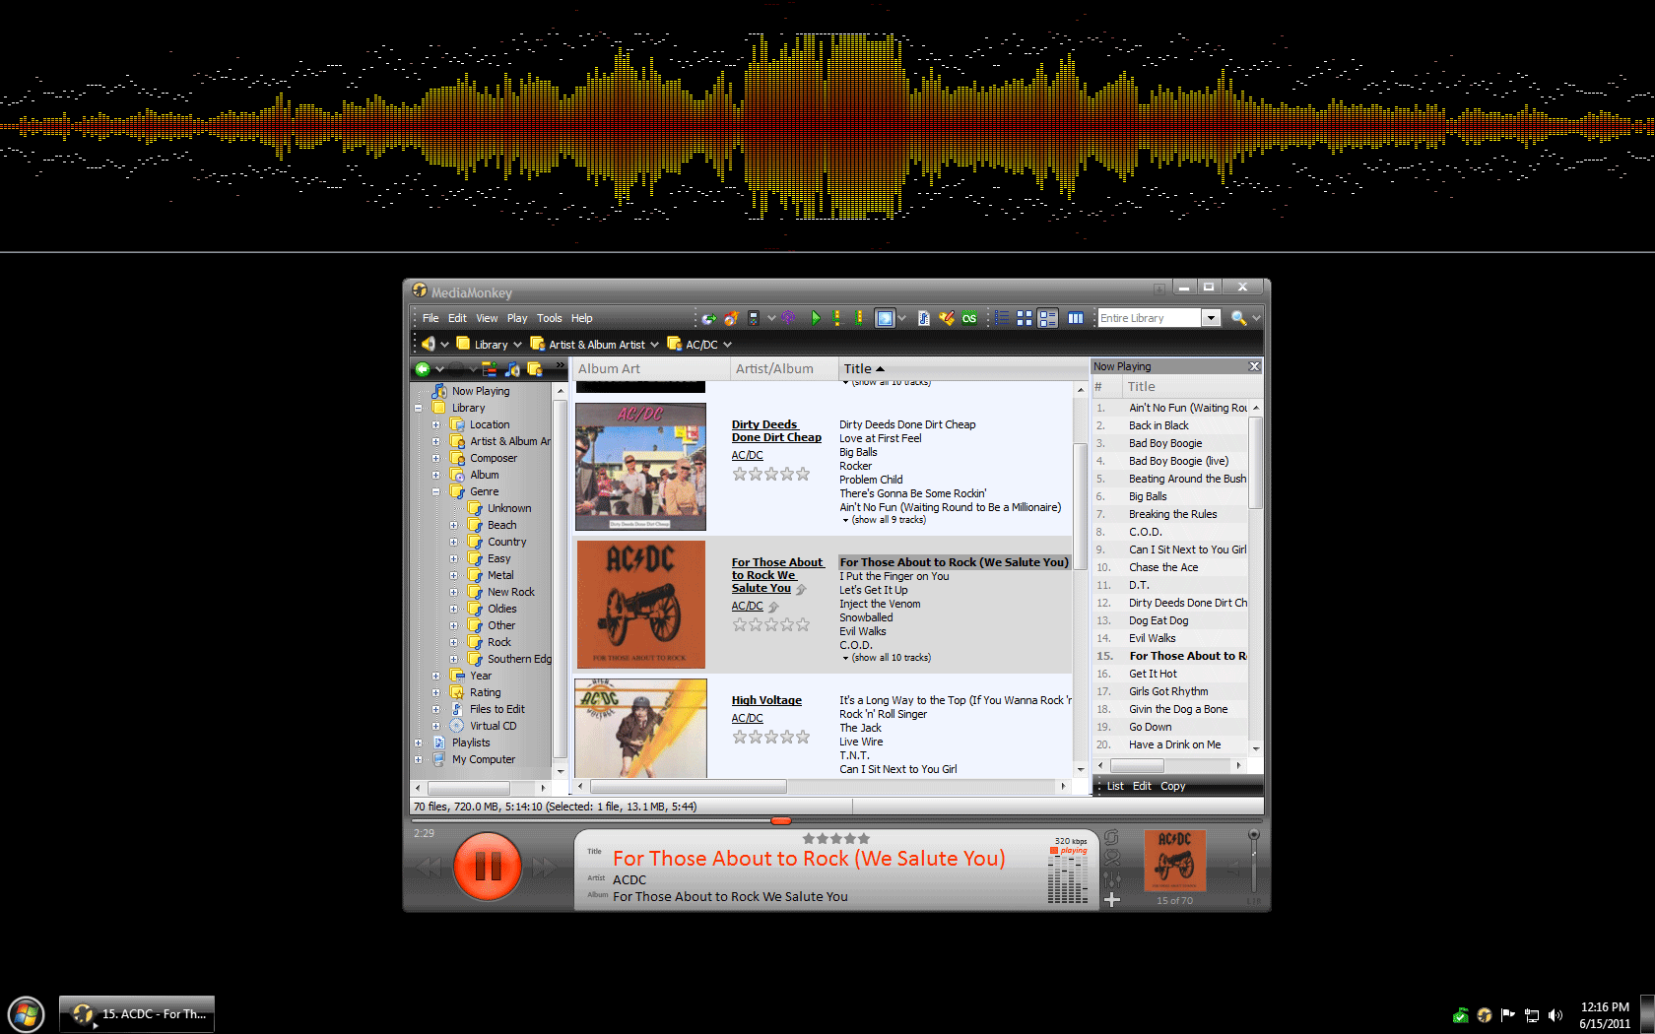
Task: Select Snowballed track in album list
Action: tap(866, 617)
